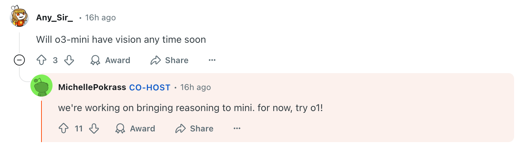This screenshot has height=149, width=521.
Task: Downvote MichellePokrass's reply
Action: 94,129
